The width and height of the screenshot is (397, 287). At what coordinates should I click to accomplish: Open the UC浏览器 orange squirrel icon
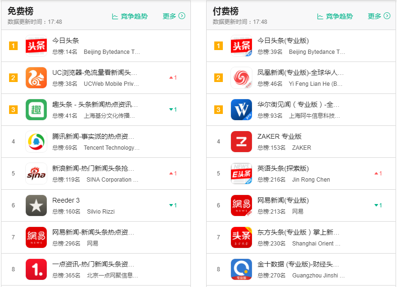[36, 78]
